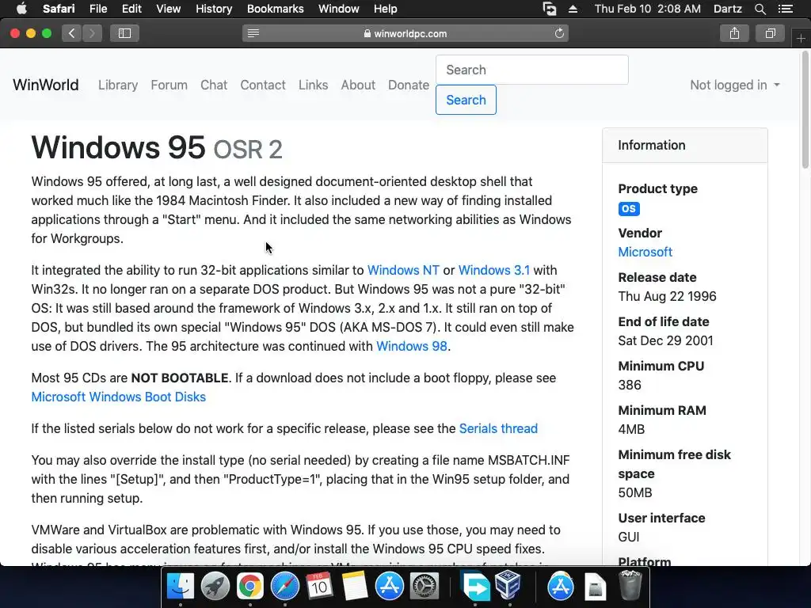Screen dimensions: 811x608
Task: Open the Help menu
Action: pyautogui.click(x=386, y=9)
